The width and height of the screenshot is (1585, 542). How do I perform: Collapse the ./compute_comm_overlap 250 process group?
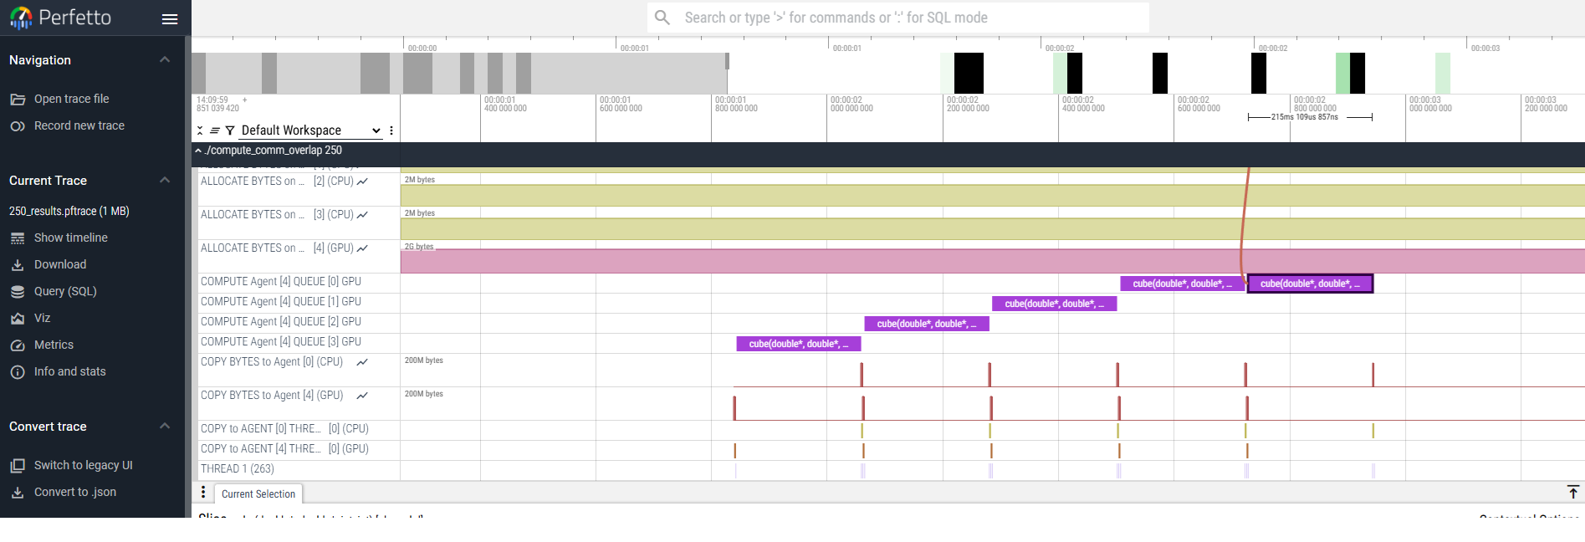click(x=198, y=151)
